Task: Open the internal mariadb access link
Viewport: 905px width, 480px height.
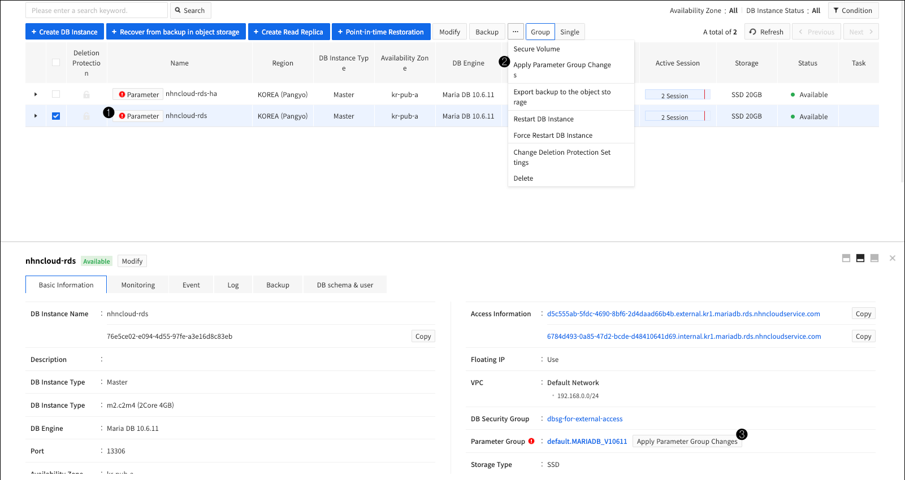Action: 684,336
